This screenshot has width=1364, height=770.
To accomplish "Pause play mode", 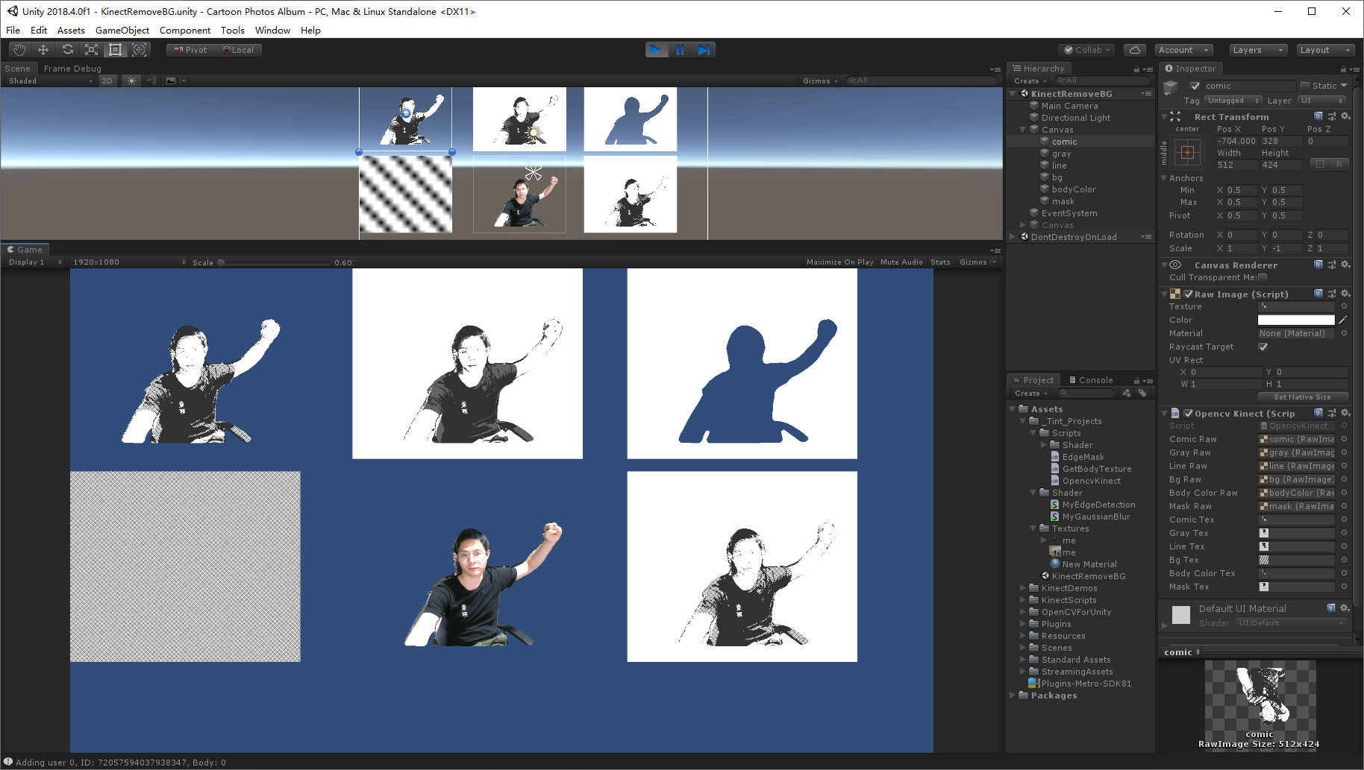I will 680,49.
